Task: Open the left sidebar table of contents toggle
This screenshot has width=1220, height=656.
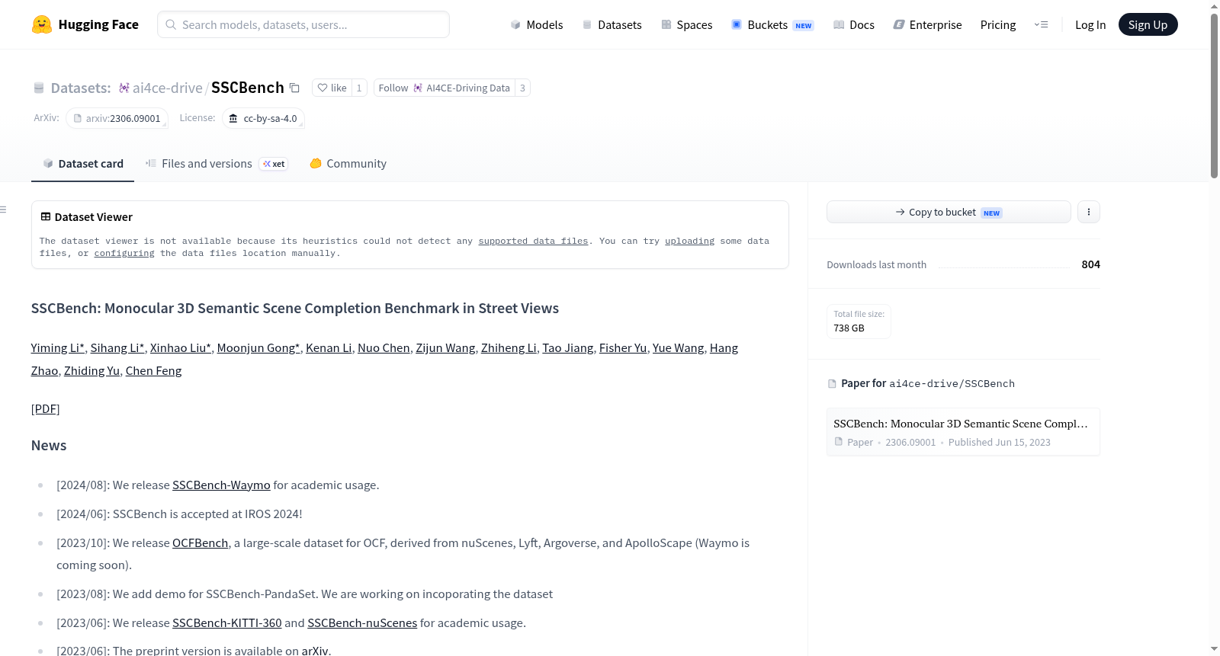Action: coord(4,210)
